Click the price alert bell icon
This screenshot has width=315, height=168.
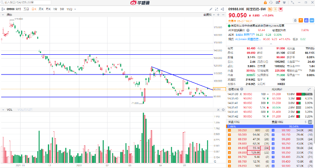295,20
